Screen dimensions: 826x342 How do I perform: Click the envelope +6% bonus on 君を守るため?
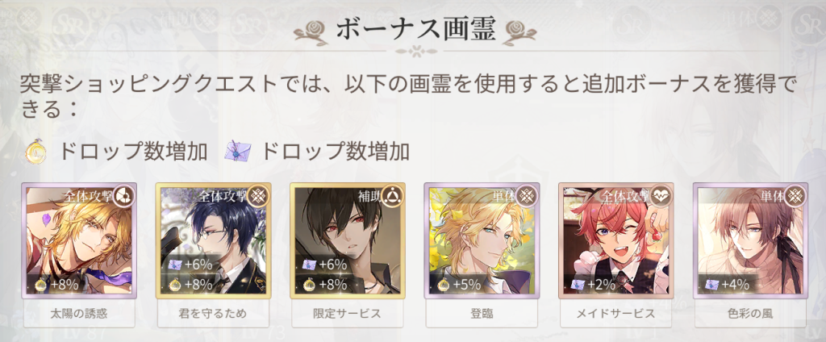191,265
